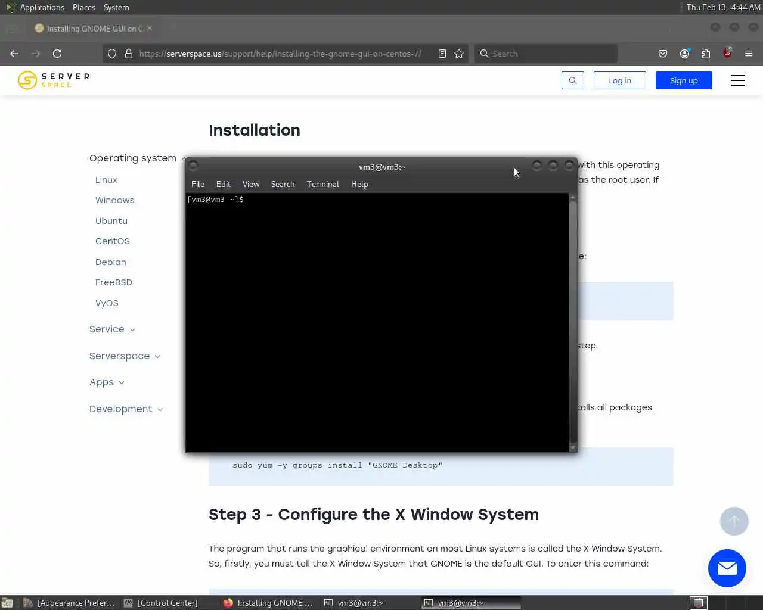Open the terminal View menu
Image resolution: width=763 pixels, height=610 pixels.
pyautogui.click(x=251, y=184)
